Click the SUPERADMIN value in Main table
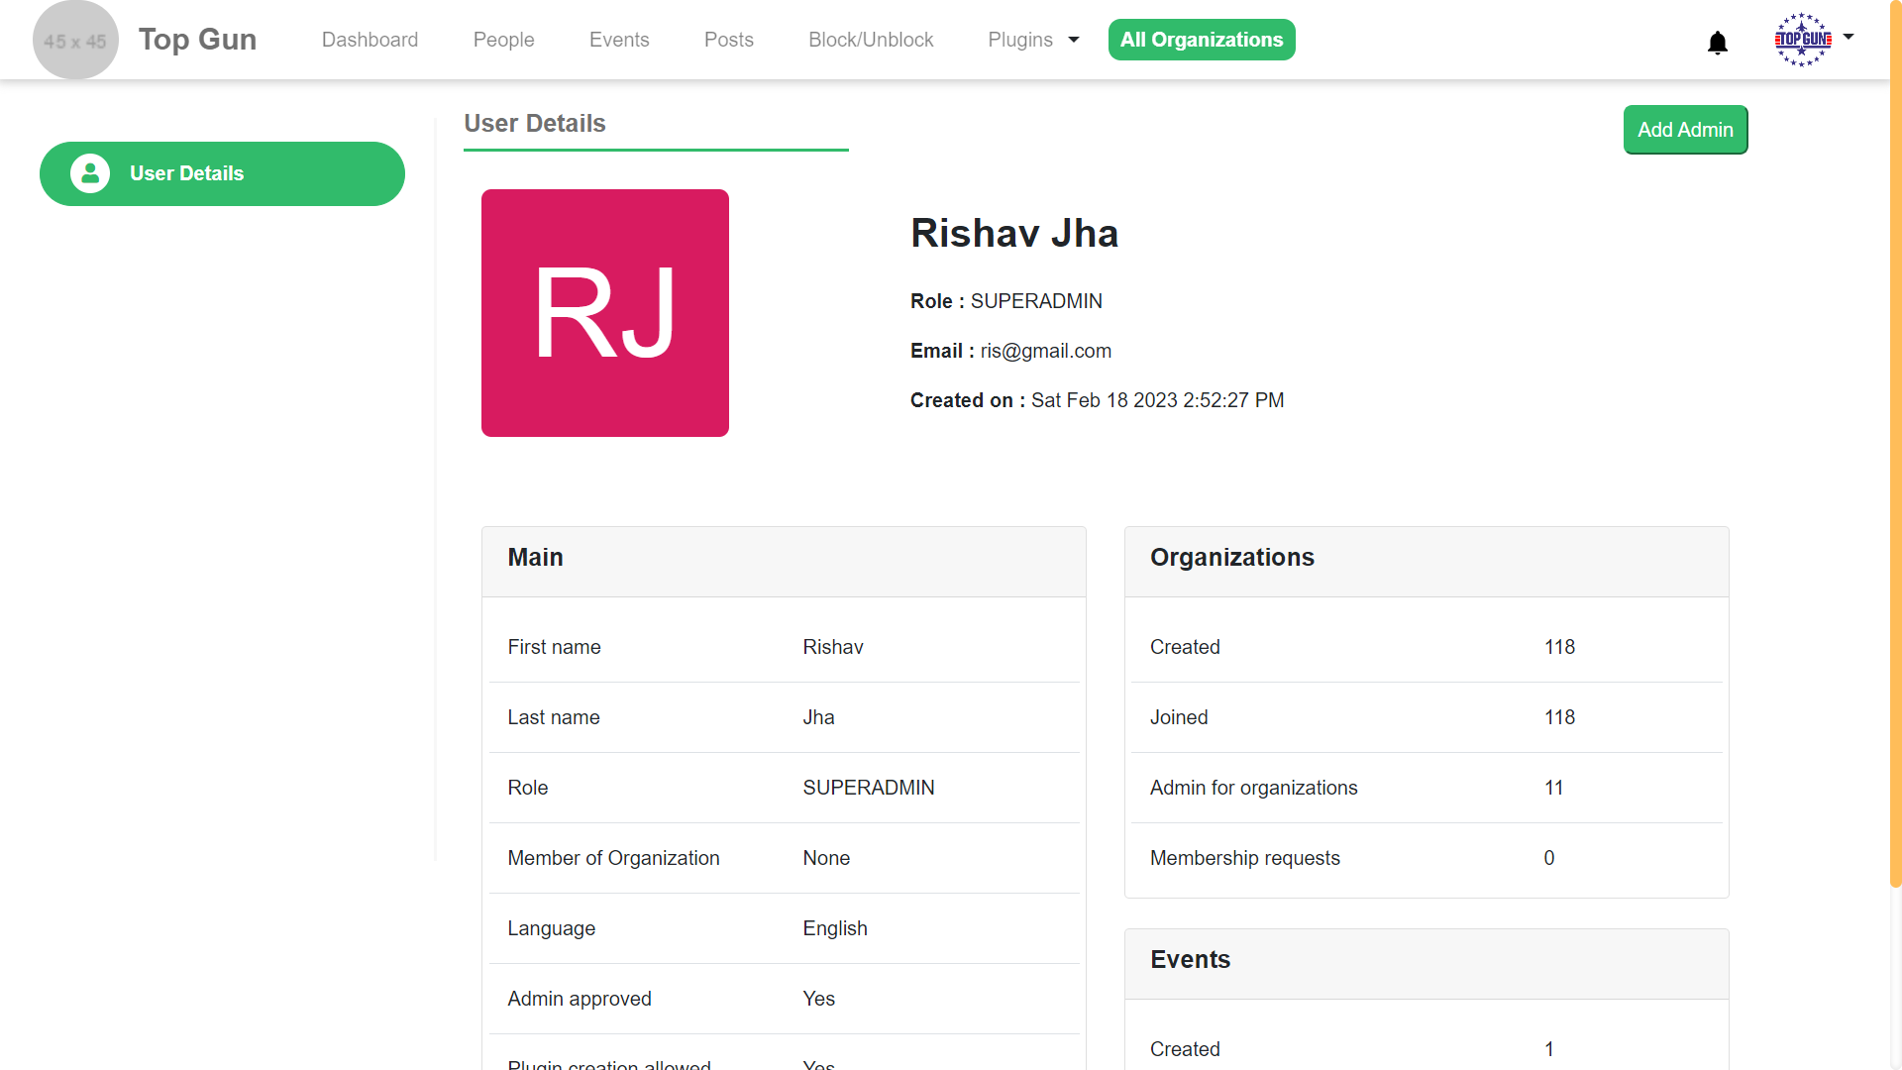1902x1070 pixels. pos(869,788)
